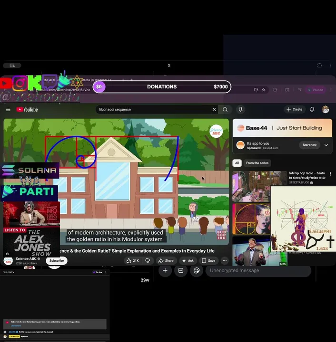Click the Instagram overlay logo icon
This screenshot has width=336, height=342.
tap(20, 83)
